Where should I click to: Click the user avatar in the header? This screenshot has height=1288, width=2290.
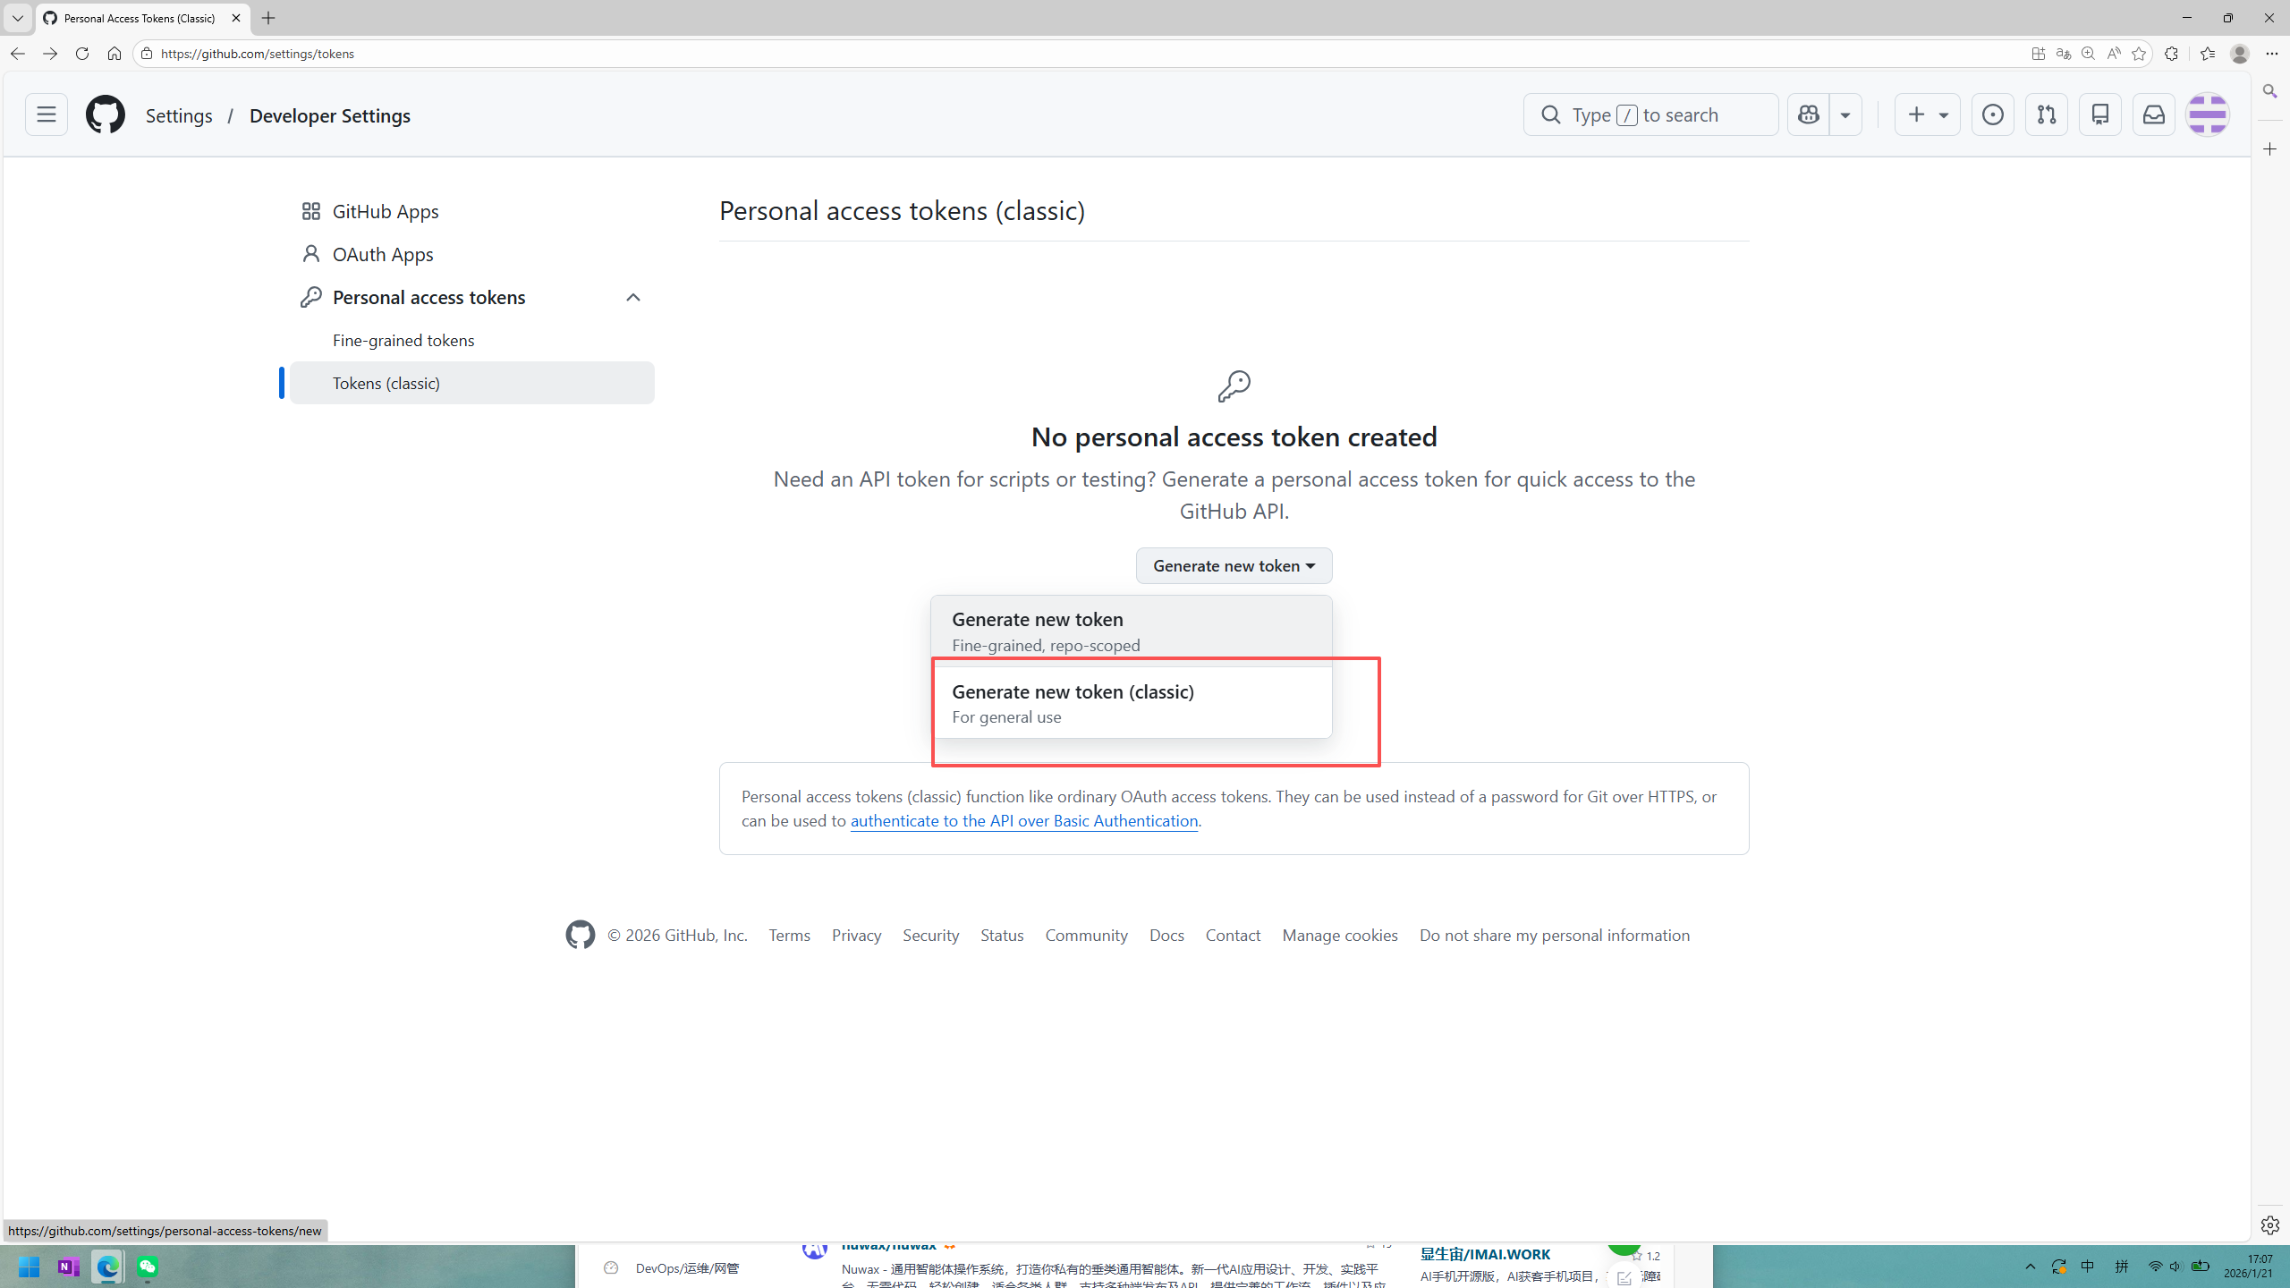tap(2207, 114)
